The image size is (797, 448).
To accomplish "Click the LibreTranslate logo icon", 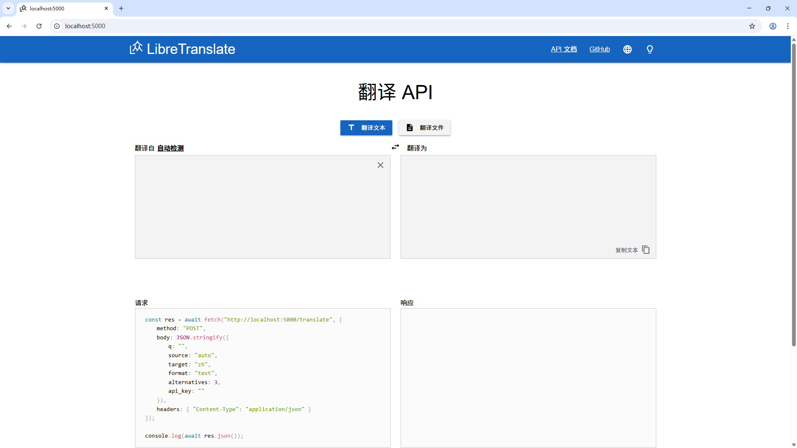I will point(136,48).
